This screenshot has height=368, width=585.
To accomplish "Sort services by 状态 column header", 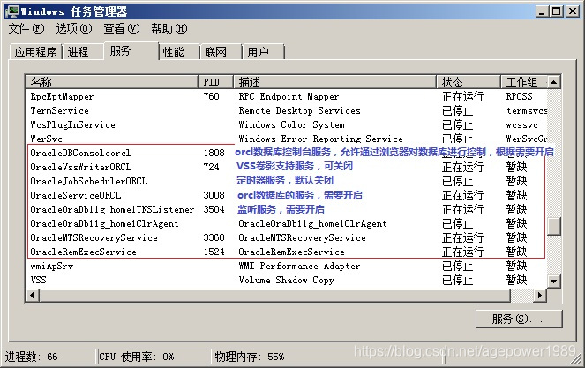I will tap(469, 82).
